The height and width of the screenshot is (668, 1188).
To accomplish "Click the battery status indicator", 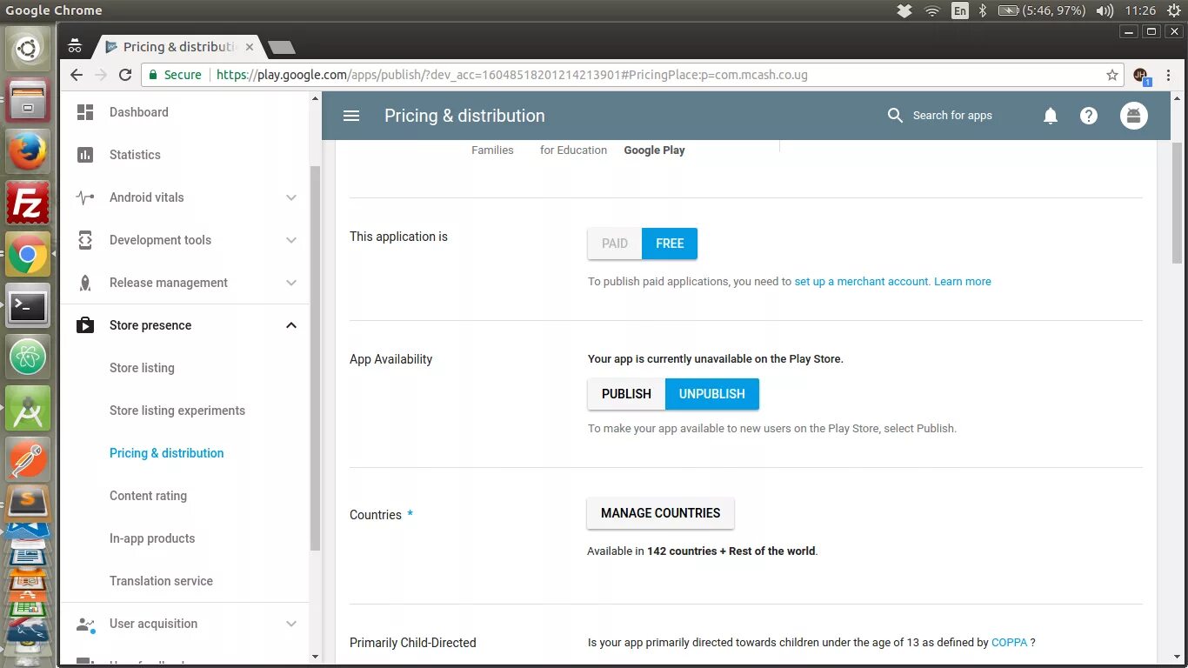I will (x=1042, y=10).
